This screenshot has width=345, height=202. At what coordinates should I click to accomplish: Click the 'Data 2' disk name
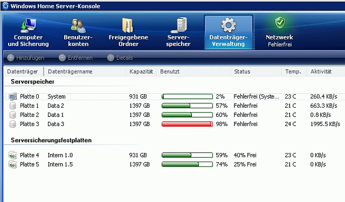56,106
